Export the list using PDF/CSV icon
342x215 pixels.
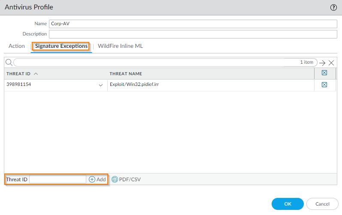[115, 180]
